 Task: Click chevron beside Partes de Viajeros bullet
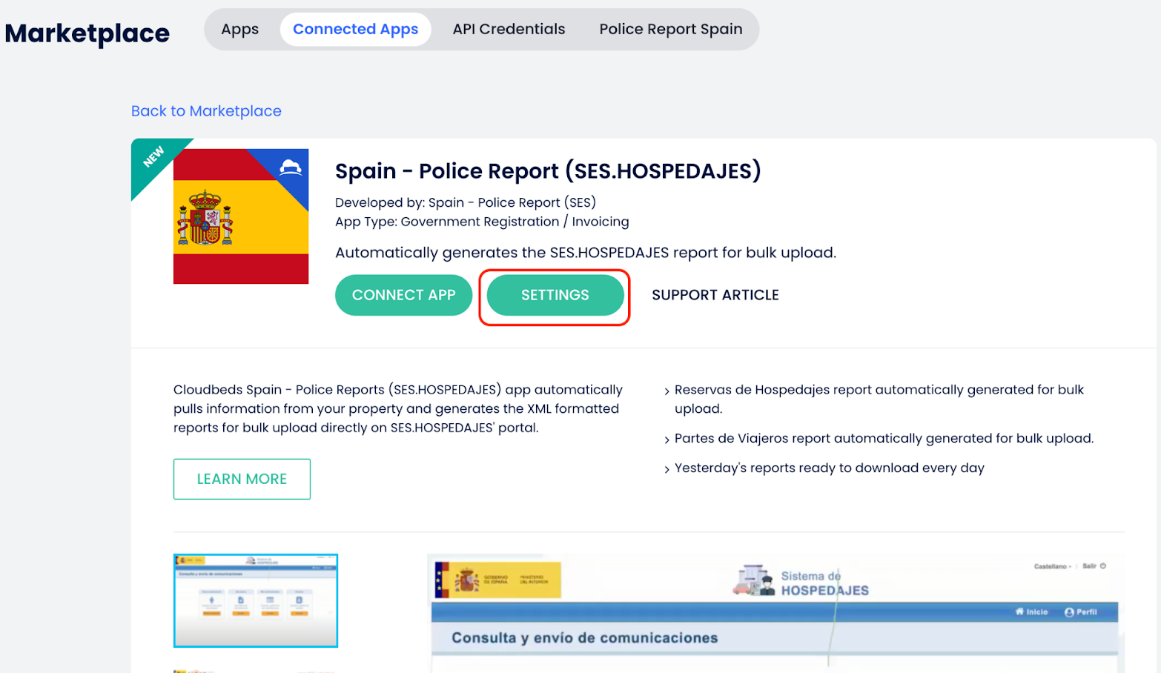pos(666,440)
